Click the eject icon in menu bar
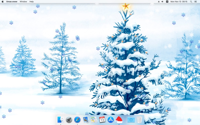This screenshot has width=200, height=125. 158,1
